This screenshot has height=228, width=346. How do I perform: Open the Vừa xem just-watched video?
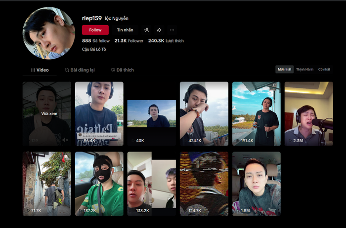[46, 114]
